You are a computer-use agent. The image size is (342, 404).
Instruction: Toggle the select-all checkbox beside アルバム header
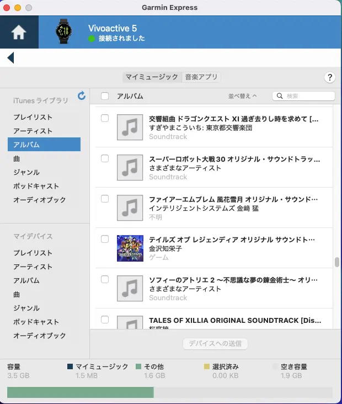point(105,96)
